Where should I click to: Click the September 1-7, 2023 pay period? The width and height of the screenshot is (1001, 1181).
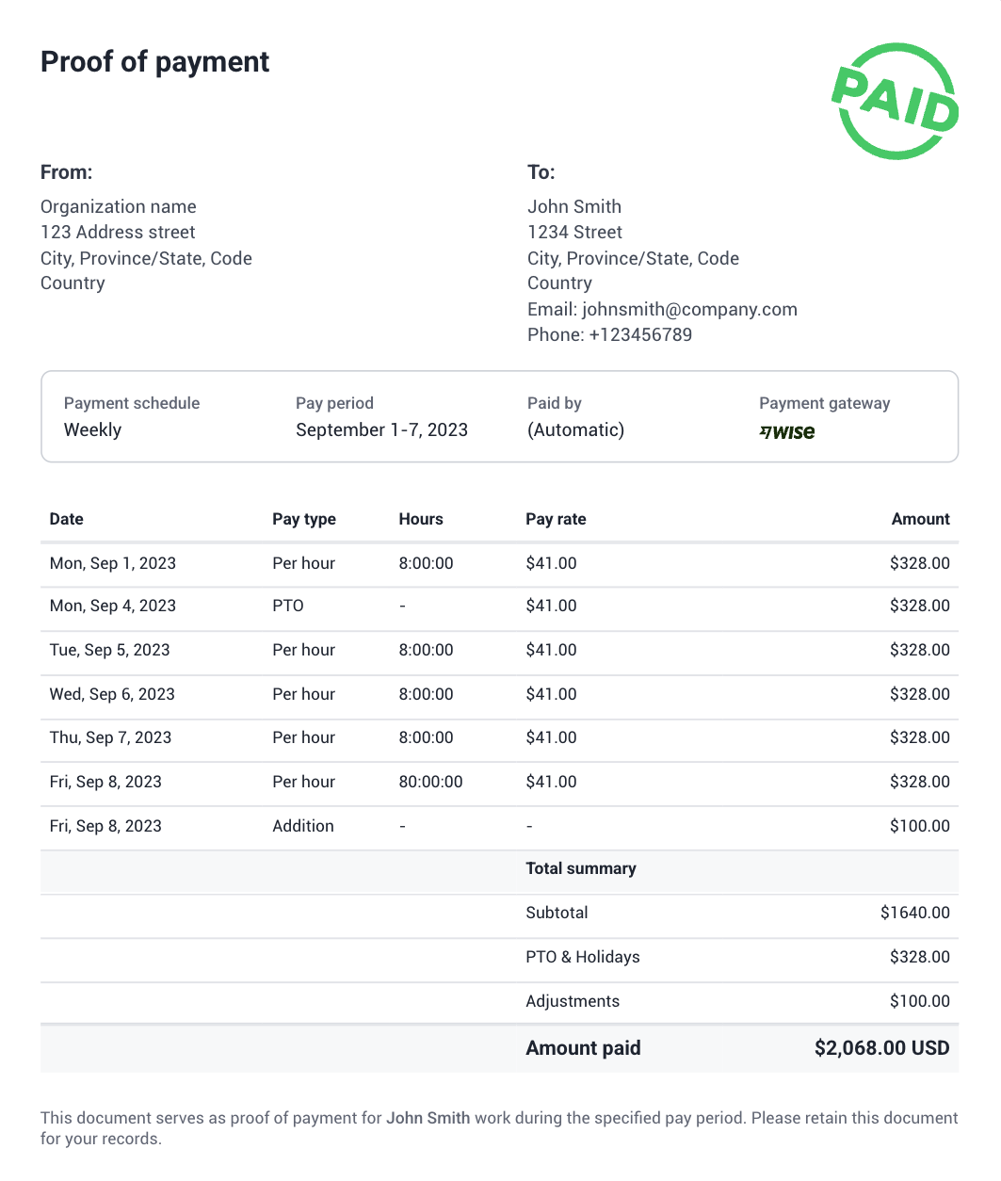pyautogui.click(x=381, y=429)
